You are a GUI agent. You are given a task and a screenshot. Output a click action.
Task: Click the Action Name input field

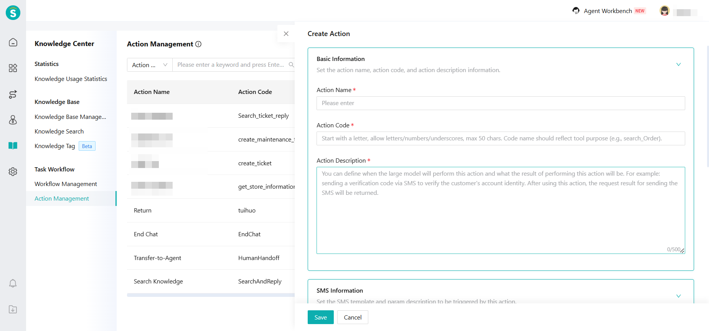(x=500, y=103)
